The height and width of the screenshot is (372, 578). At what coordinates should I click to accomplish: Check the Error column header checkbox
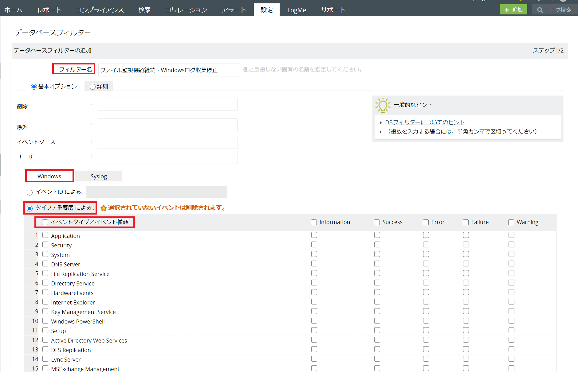tap(426, 223)
